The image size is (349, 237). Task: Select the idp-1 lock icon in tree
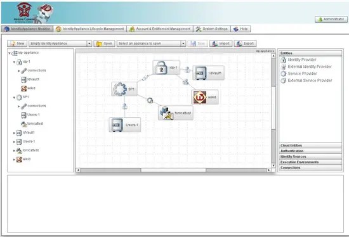[x=19, y=62]
